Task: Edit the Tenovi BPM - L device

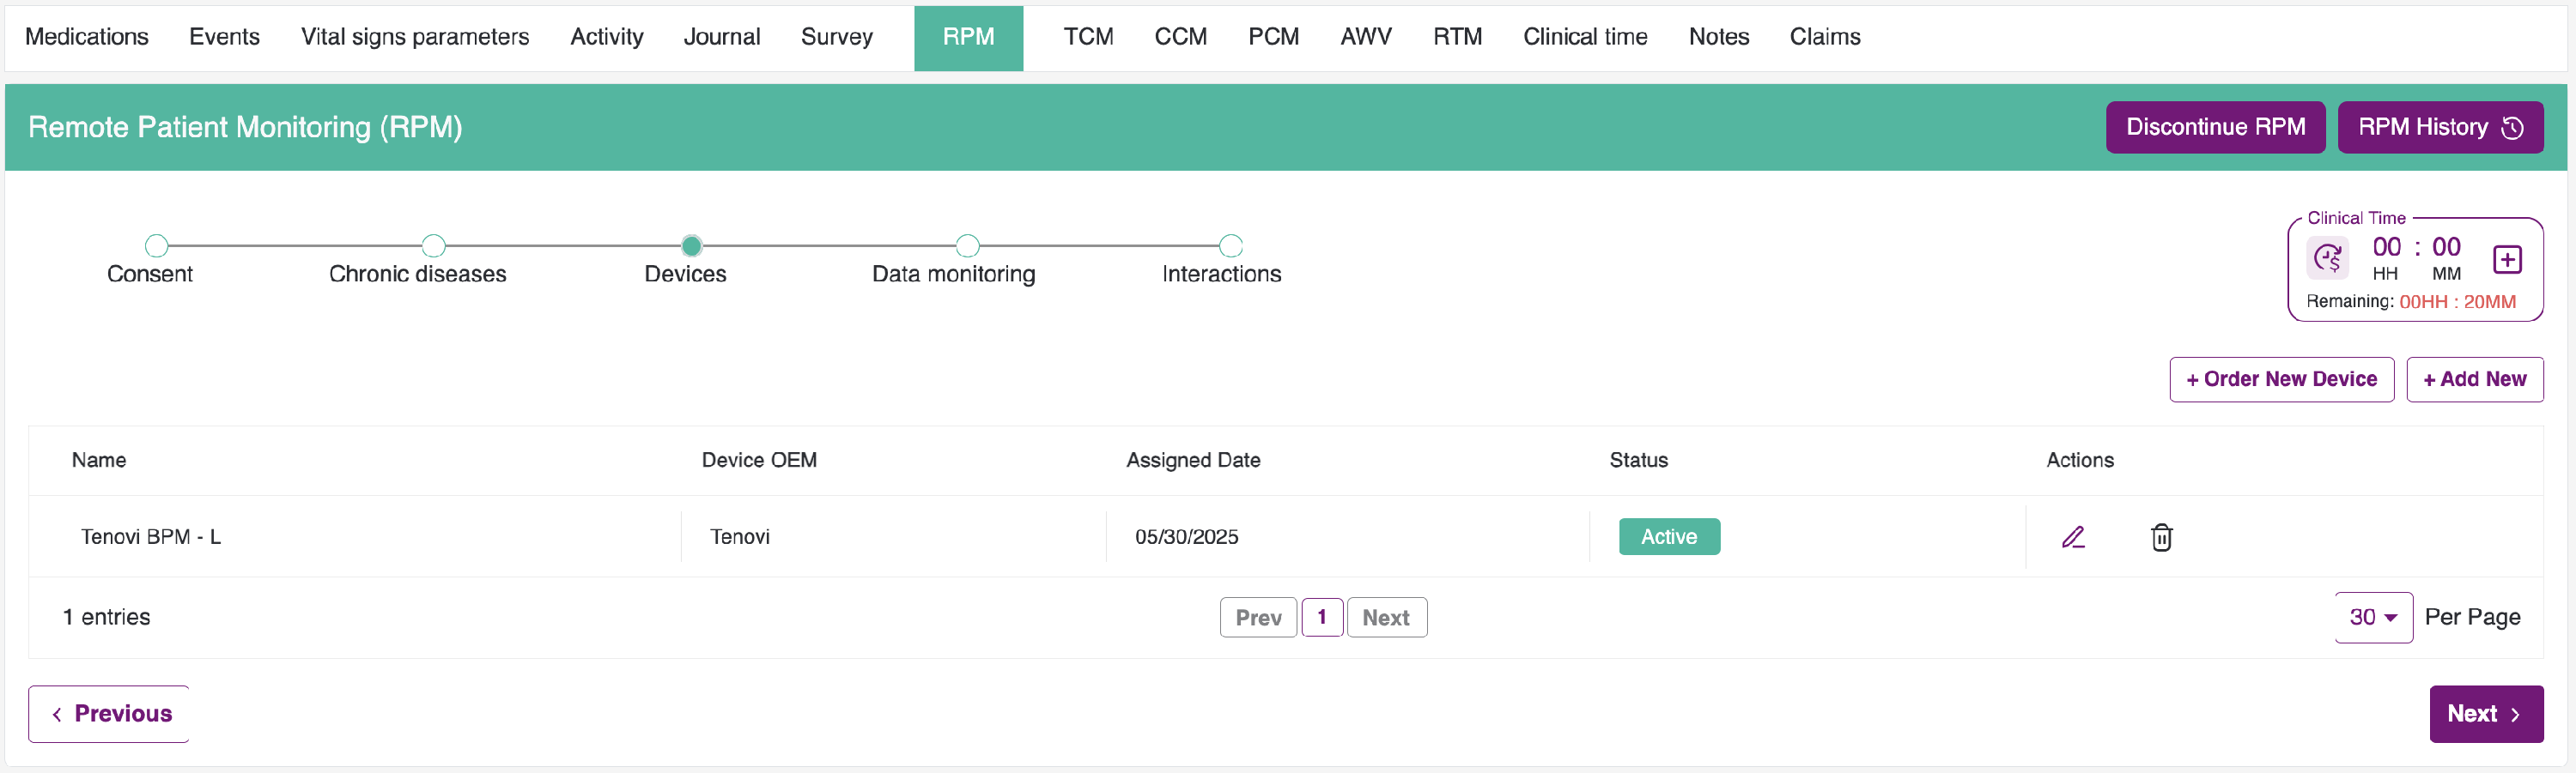Action: [2073, 537]
